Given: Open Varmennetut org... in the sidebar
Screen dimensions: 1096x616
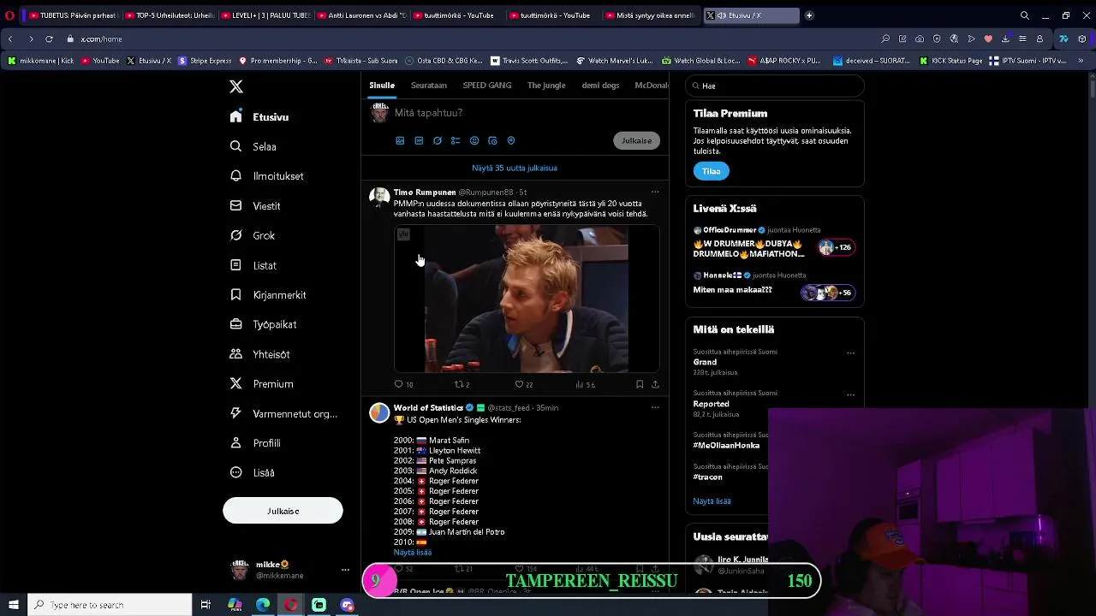Looking at the screenshot, I should [x=283, y=413].
